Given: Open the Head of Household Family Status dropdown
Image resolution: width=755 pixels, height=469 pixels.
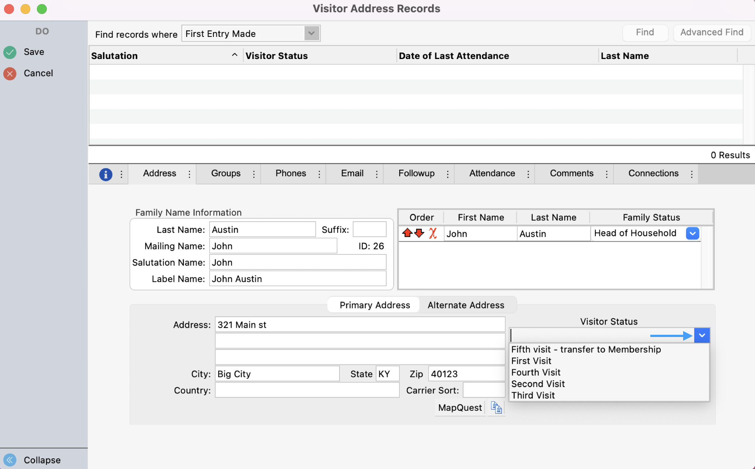Looking at the screenshot, I should pyautogui.click(x=692, y=233).
